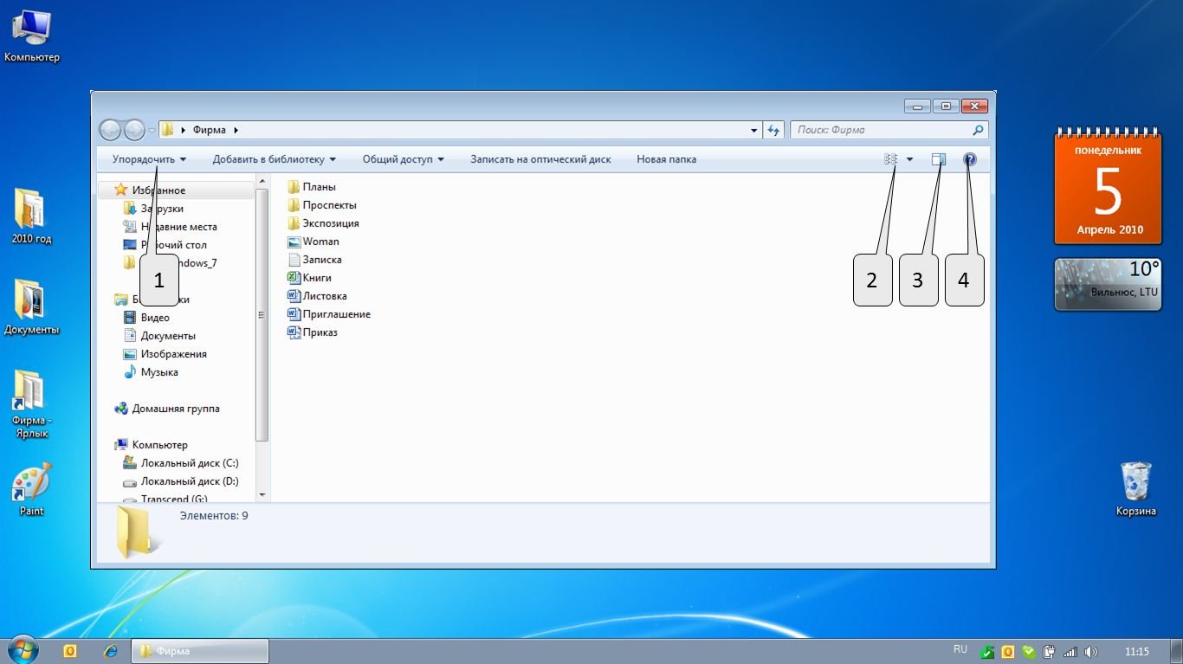Toggle the preview pane icon
Image resolution: width=1183 pixels, height=664 pixels.
[x=939, y=159]
